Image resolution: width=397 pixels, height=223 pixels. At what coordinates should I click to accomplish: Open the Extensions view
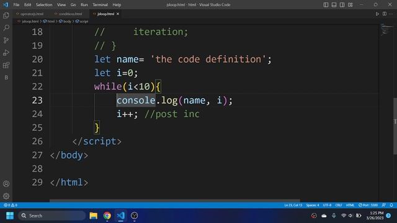tap(6, 65)
